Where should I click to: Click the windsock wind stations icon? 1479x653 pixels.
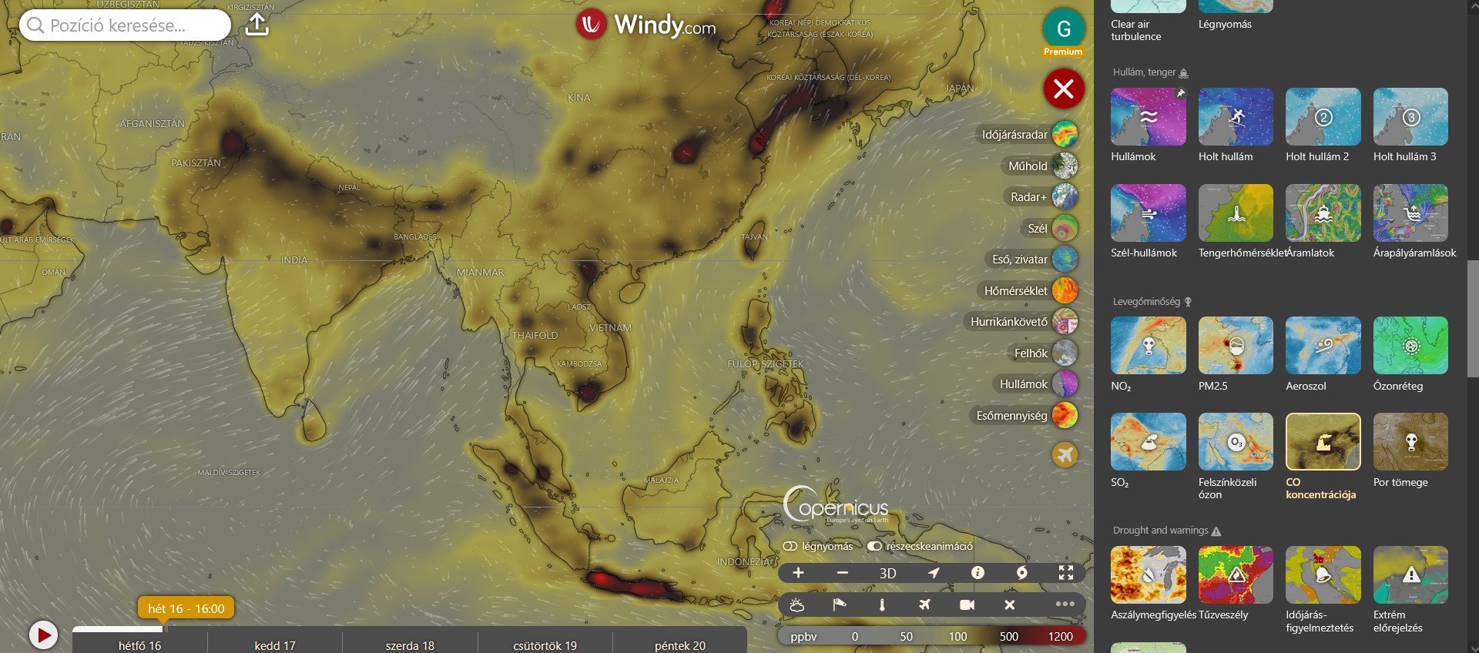(840, 605)
